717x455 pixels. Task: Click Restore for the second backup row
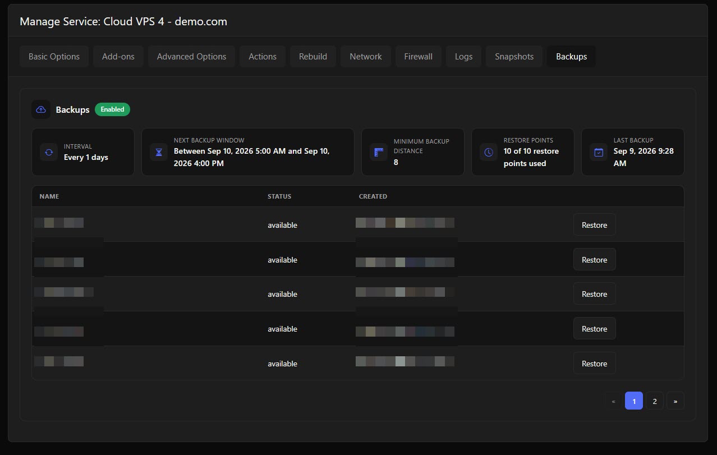(x=595, y=260)
